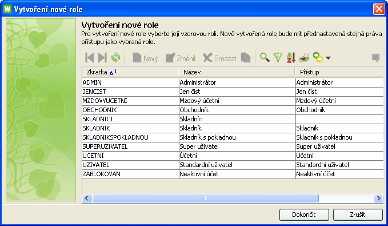Jump to first record in toolbar

(x=90, y=58)
